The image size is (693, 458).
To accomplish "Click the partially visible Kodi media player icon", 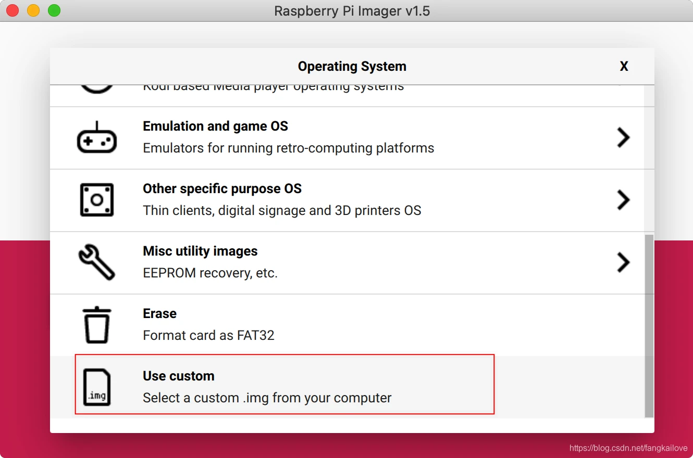I will [x=97, y=90].
